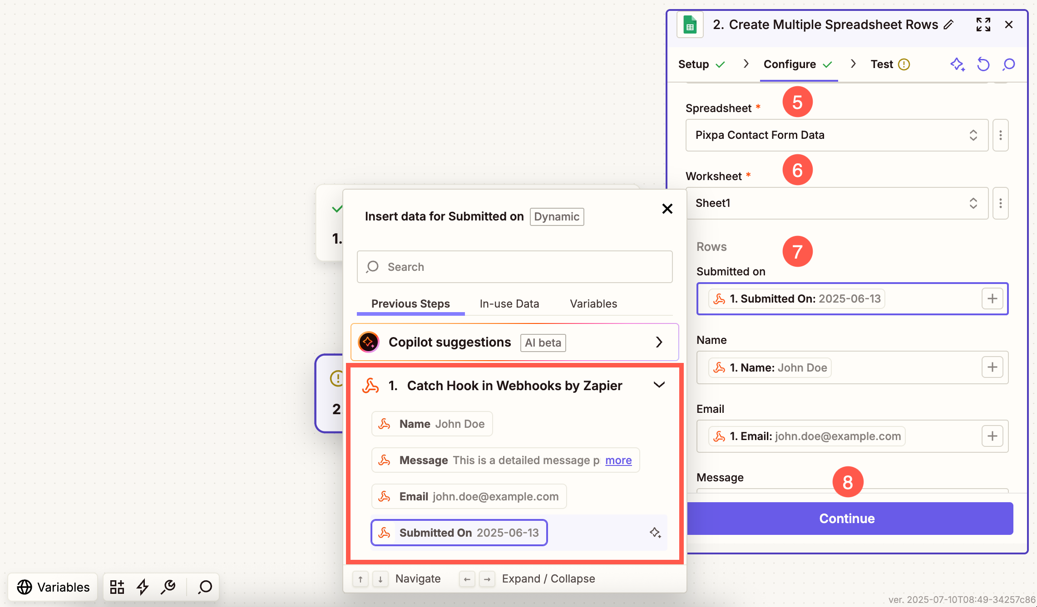
Task: Switch to the Test tab
Action: coord(890,64)
